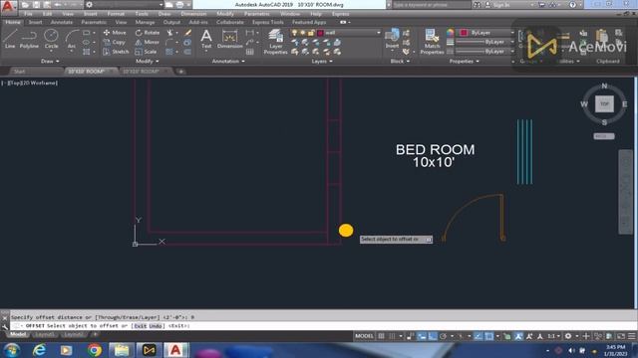Viewport: 638px width, 358px height.
Task: Toggle snap mode in status bar
Action: pyautogui.click(x=392, y=336)
